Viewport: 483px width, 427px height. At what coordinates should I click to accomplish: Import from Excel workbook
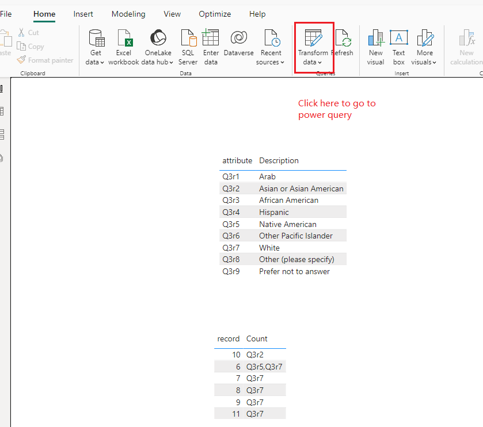124,47
